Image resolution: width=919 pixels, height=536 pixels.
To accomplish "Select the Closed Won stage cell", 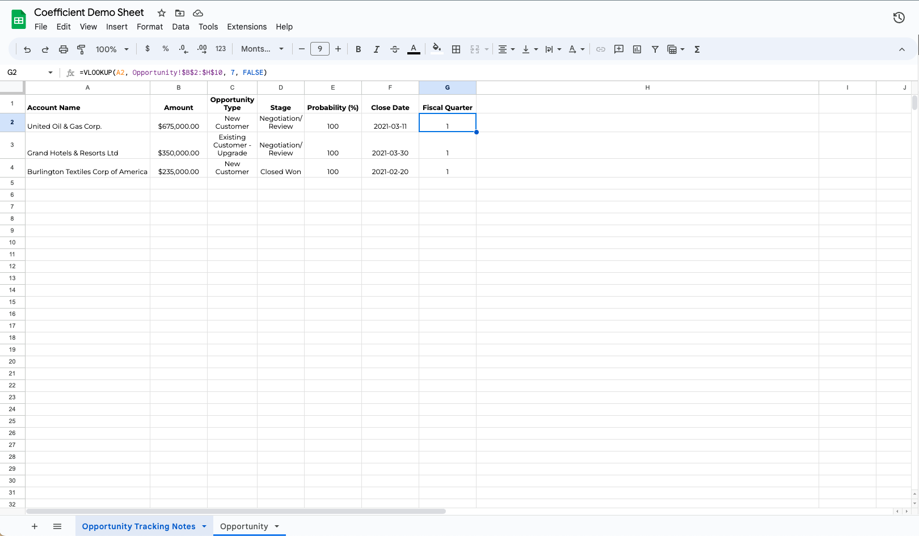I will pos(281,168).
